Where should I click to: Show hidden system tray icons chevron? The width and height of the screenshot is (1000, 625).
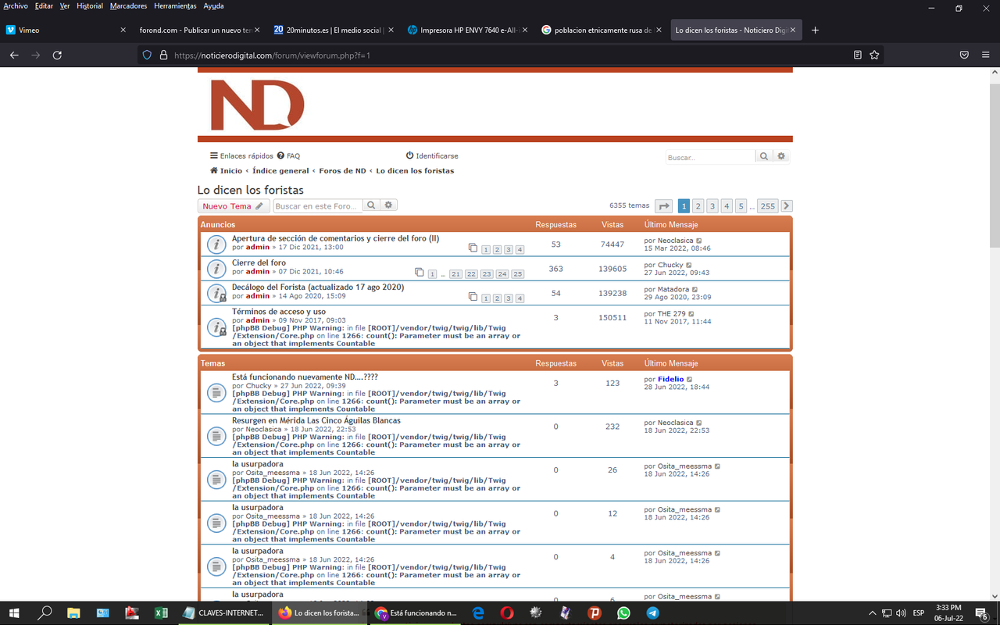pos(872,613)
